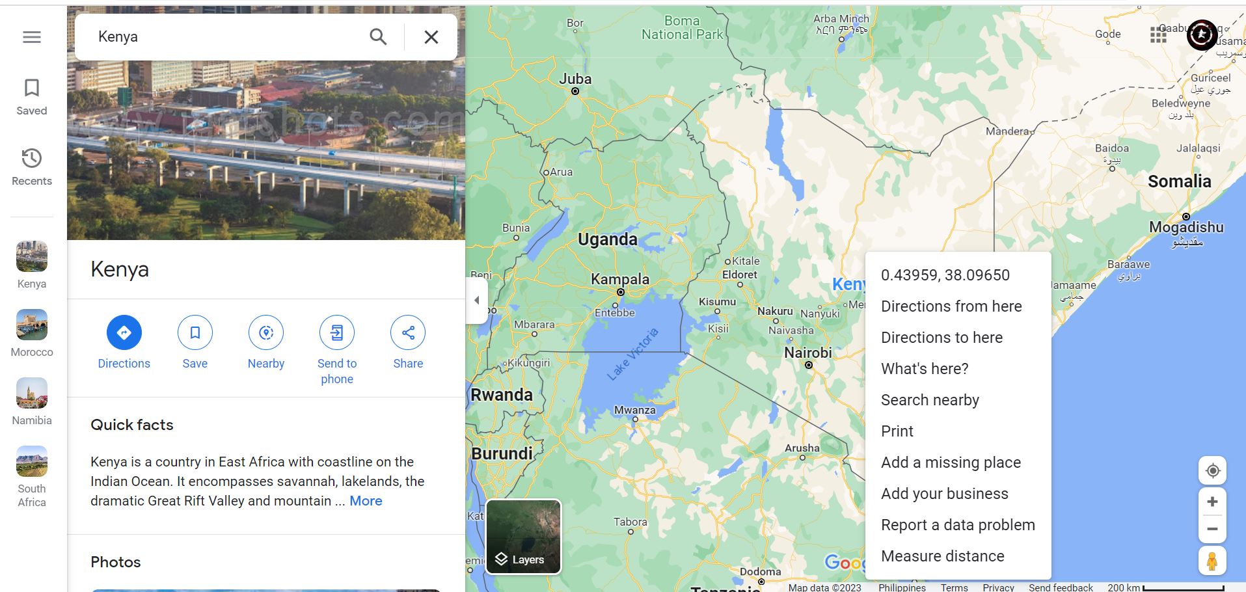
Task: Find places Nearby Kenya
Action: 266,343
